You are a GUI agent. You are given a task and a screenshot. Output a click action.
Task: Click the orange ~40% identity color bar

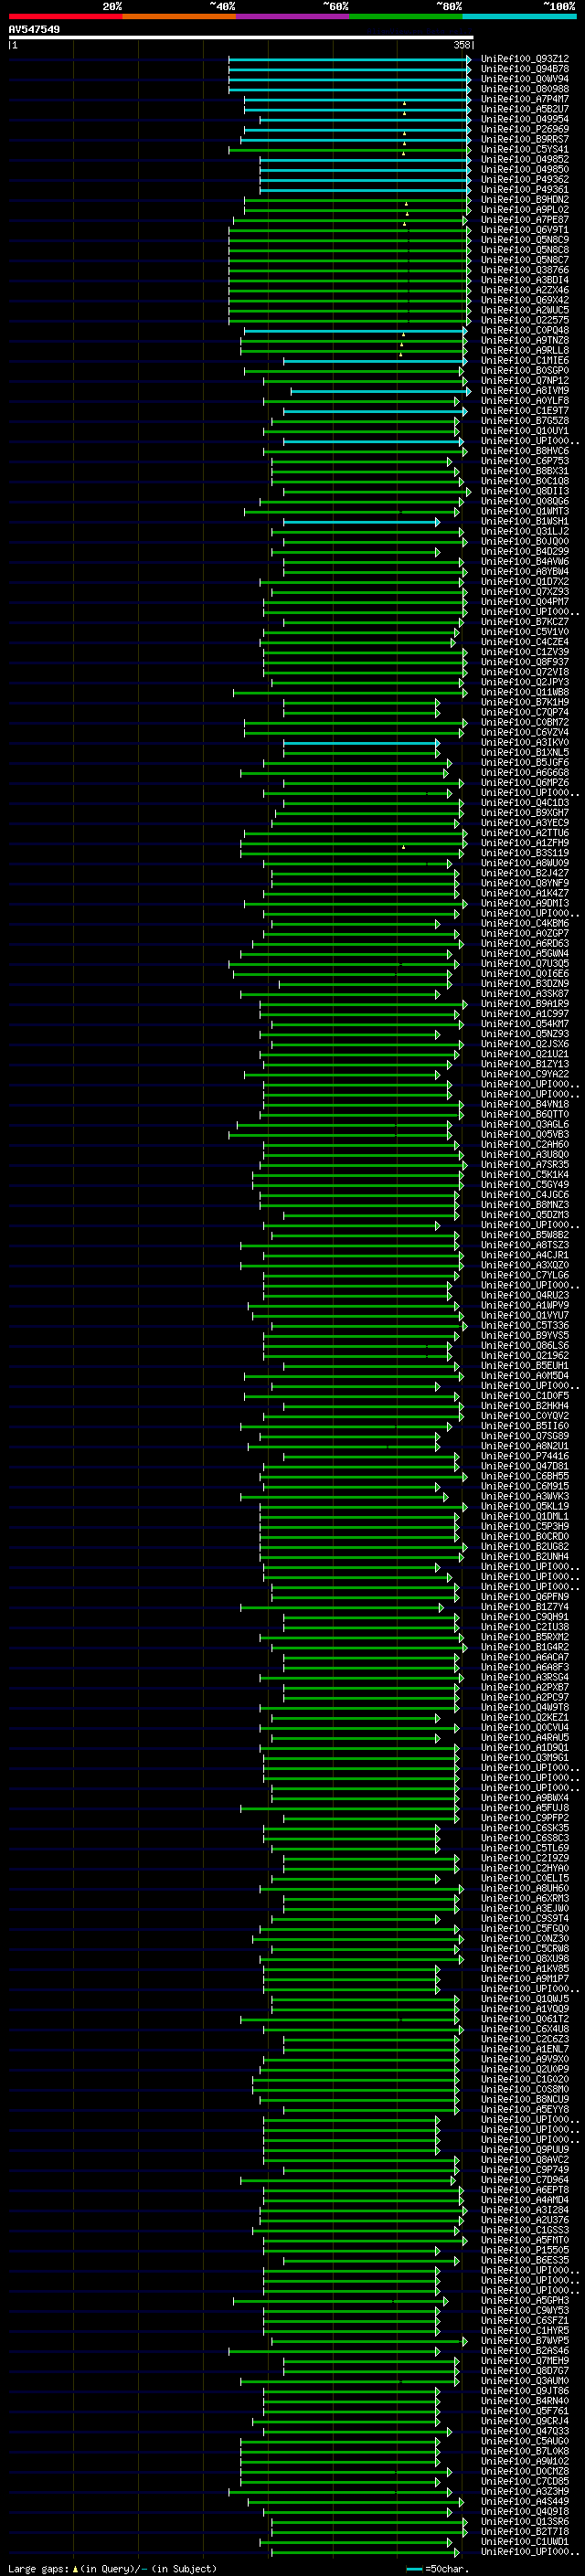coord(179,16)
